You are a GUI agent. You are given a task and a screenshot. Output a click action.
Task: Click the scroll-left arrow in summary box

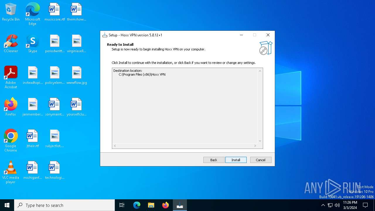[x=115, y=146]
